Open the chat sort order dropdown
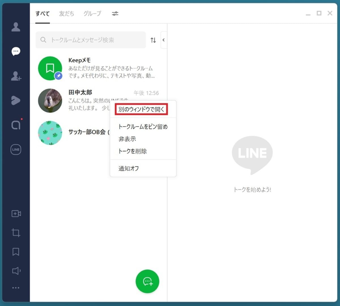340x306 pixels. point(153,40)
